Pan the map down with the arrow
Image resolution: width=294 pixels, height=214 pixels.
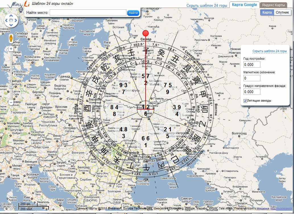[11, 25]
